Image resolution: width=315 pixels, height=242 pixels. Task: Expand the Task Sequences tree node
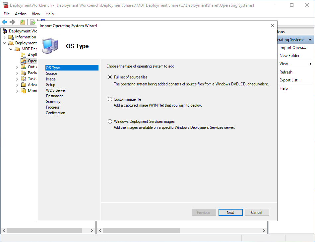(x=17, y=79)
